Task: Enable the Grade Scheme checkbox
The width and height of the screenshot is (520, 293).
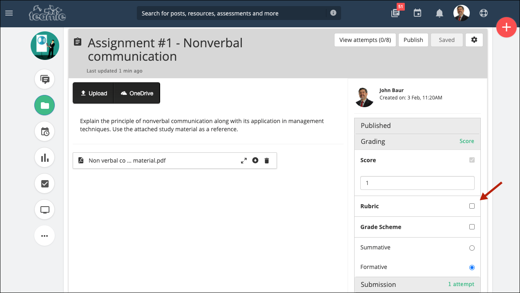Action: (x=472, y=227)
